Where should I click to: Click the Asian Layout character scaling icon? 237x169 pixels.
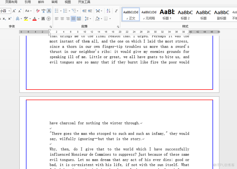click(98, 11)
